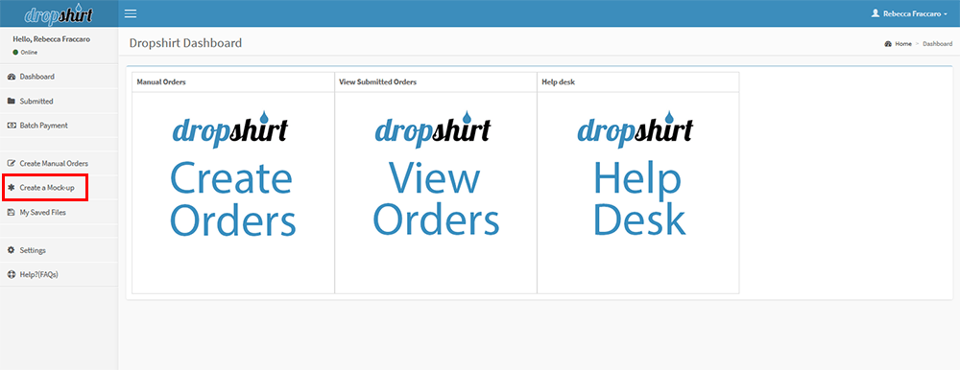Click the Help FAQs globe icon
This screenshot has height=370, width=960.
tap(11, 274)
